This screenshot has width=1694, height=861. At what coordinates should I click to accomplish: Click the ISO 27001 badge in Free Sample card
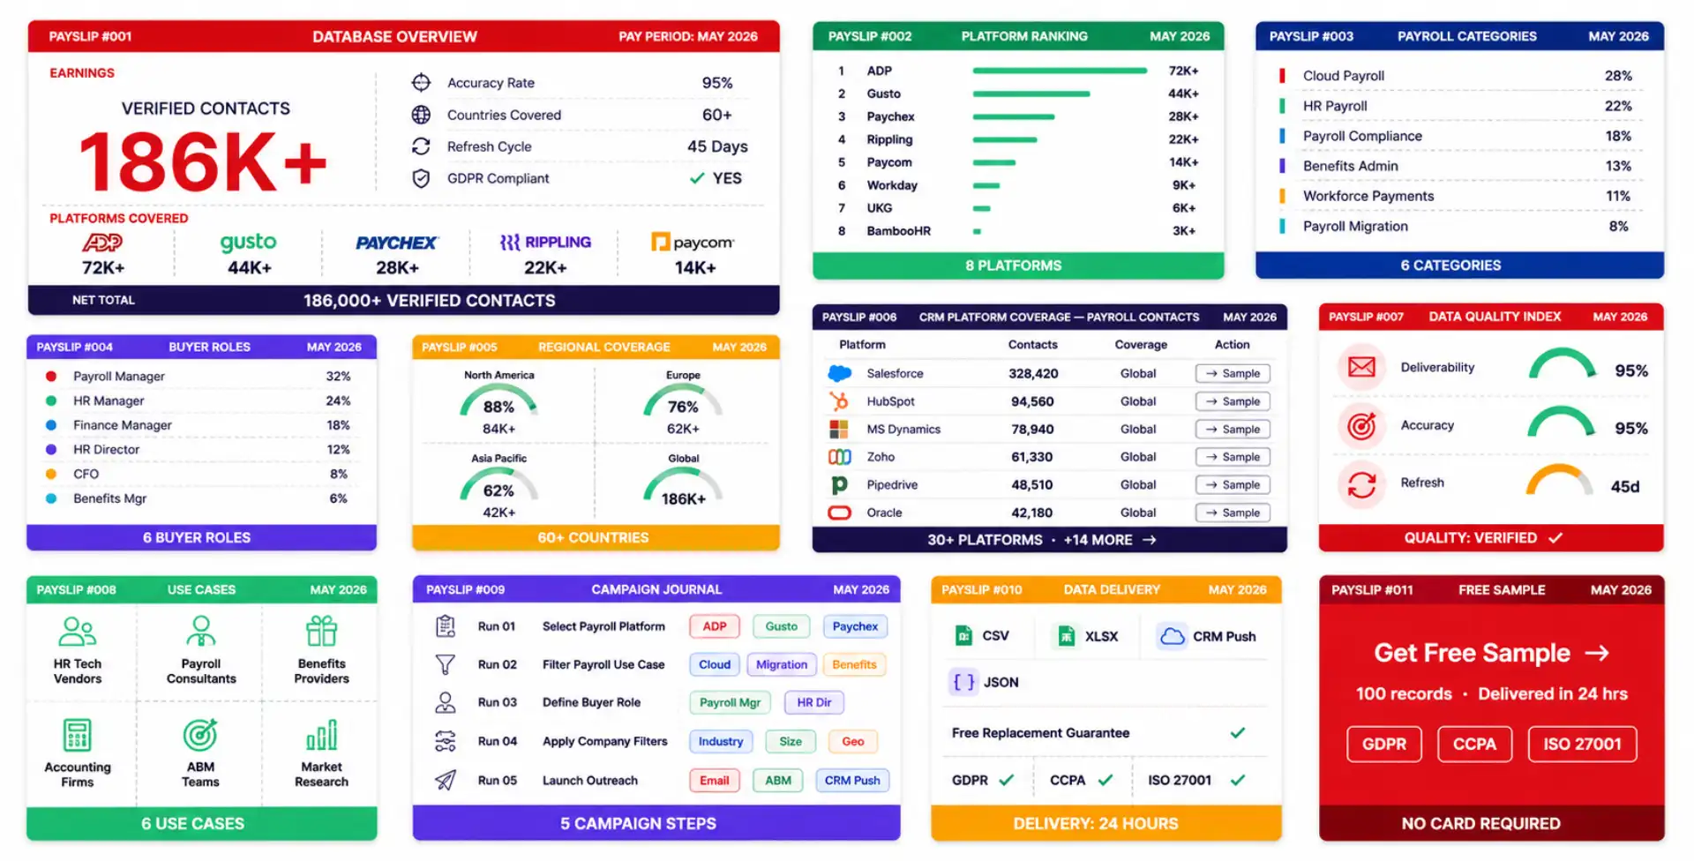coord(1582,745)
